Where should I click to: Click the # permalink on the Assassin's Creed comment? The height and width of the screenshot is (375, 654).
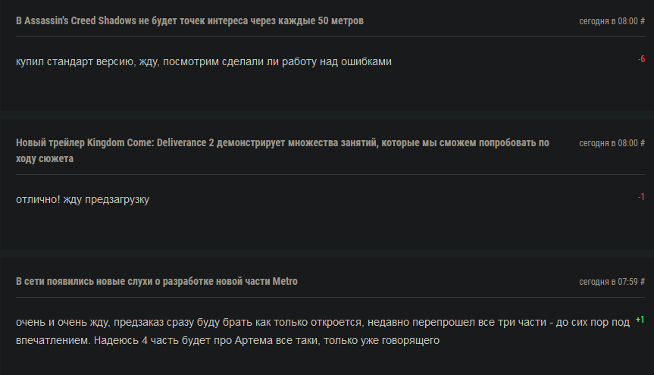pyautogui.click(x=643, y=21)
